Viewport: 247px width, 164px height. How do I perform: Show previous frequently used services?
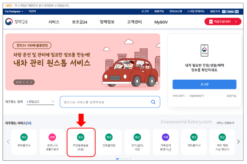(x=8, y=141)
